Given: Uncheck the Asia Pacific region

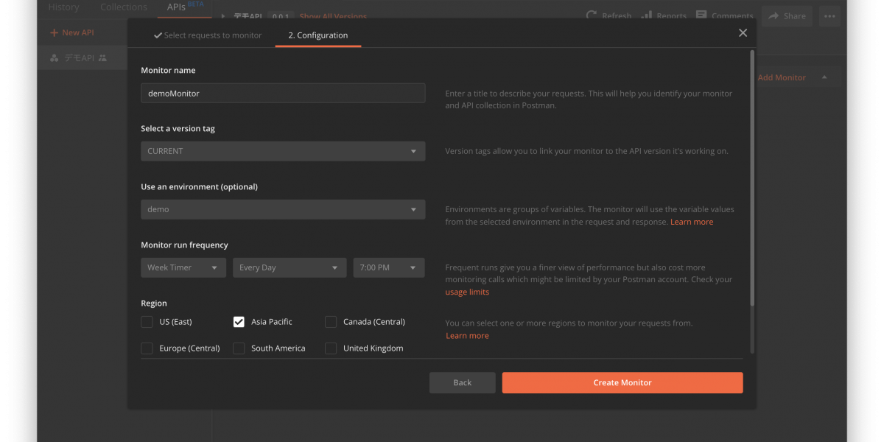Looking at the screenshot, I should point(239,322).
